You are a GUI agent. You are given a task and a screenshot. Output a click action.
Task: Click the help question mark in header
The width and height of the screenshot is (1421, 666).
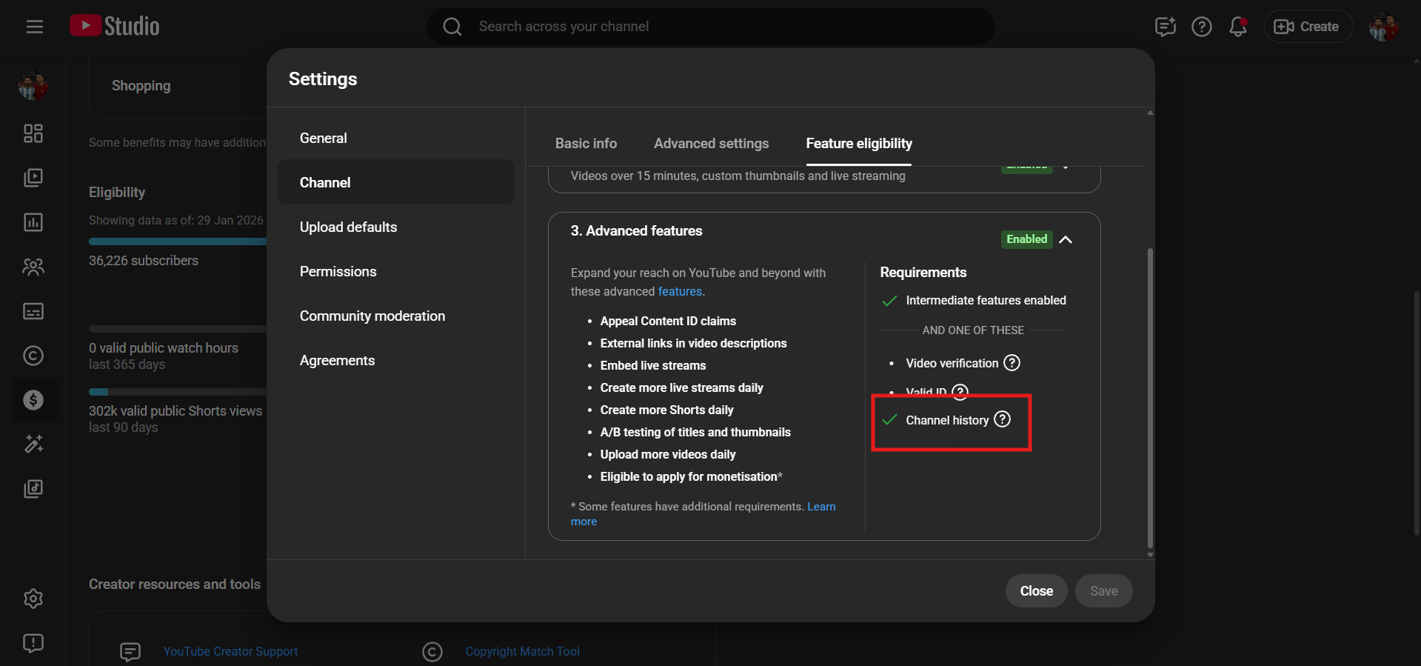point(1201,27)
